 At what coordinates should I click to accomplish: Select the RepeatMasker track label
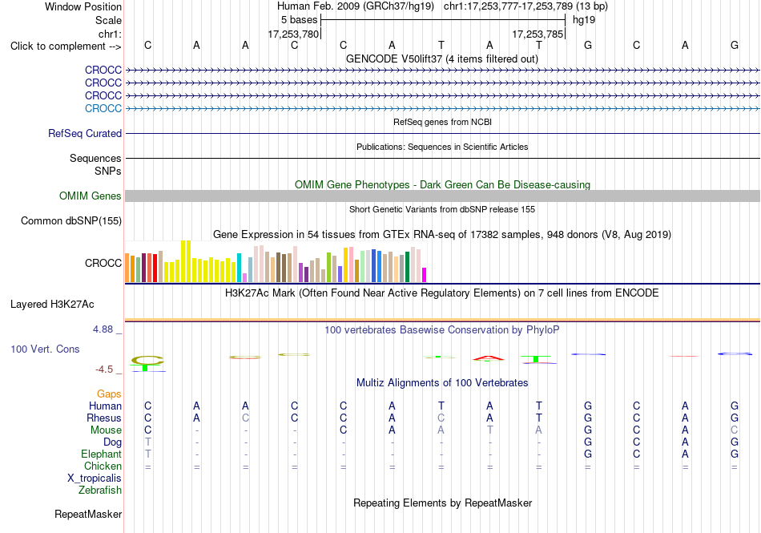(88, 514)
